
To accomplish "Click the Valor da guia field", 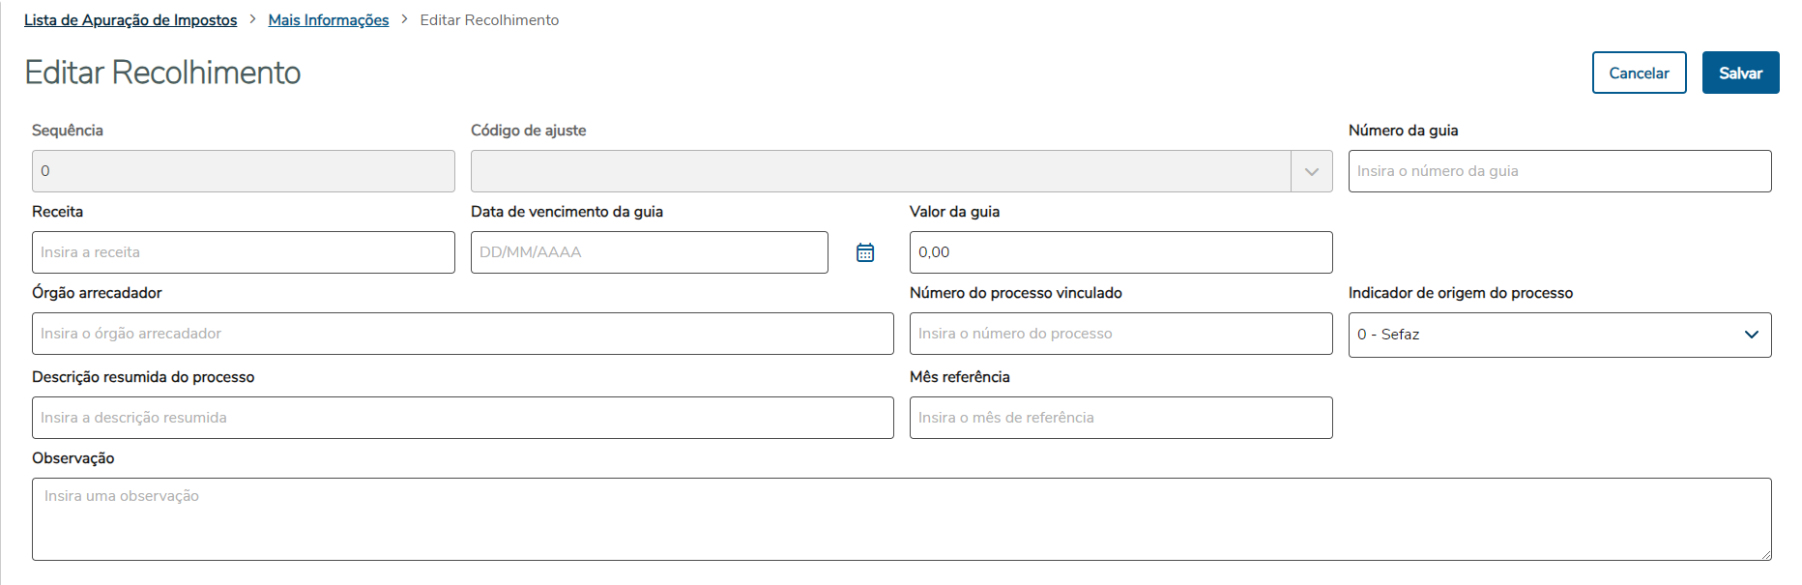I will pos(1120,252).
